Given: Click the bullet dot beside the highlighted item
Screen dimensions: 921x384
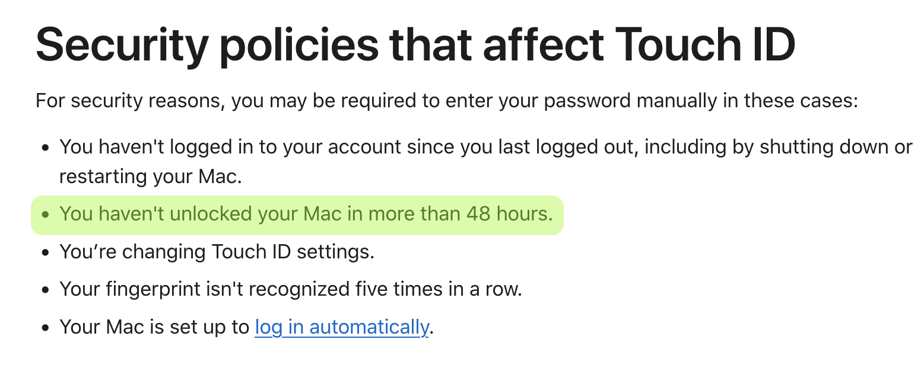Looking at the screenshot, I should tap(46, 215).
